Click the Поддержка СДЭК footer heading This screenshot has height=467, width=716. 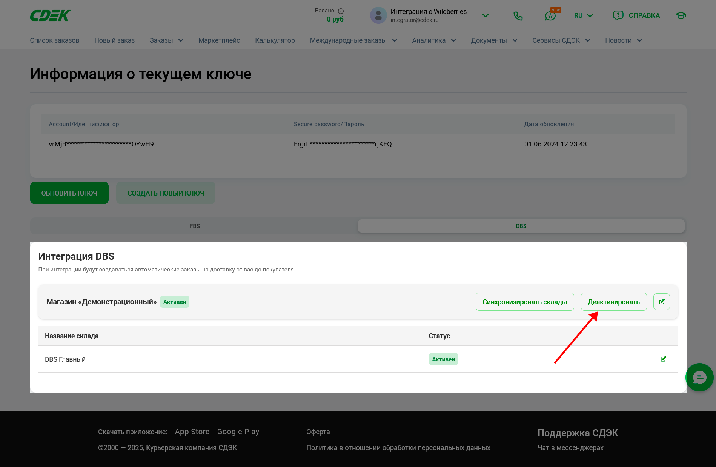578,433
